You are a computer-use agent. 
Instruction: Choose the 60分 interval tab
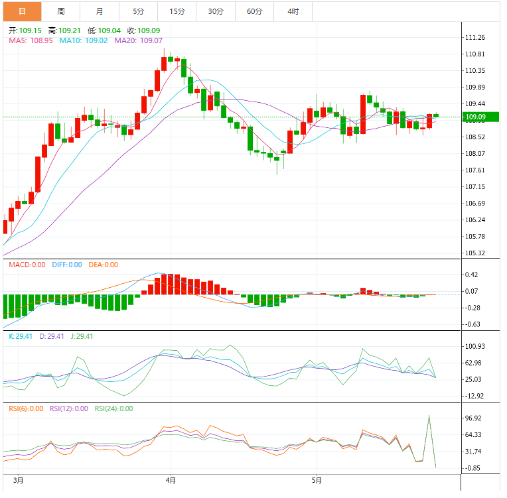(x=254, y=11)
